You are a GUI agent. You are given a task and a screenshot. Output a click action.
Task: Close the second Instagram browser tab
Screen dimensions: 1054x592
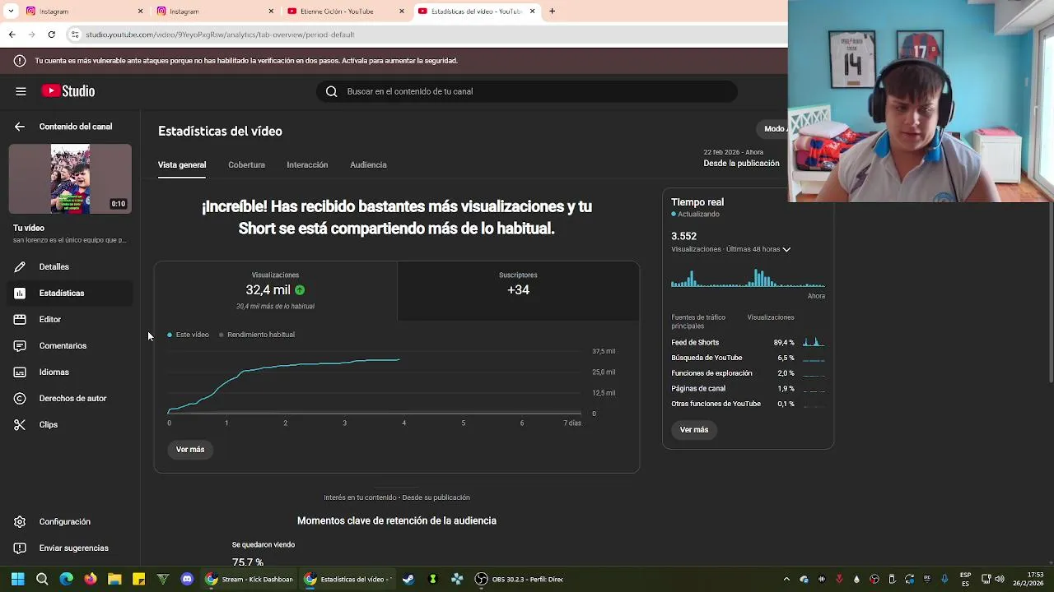coord(271,12)
